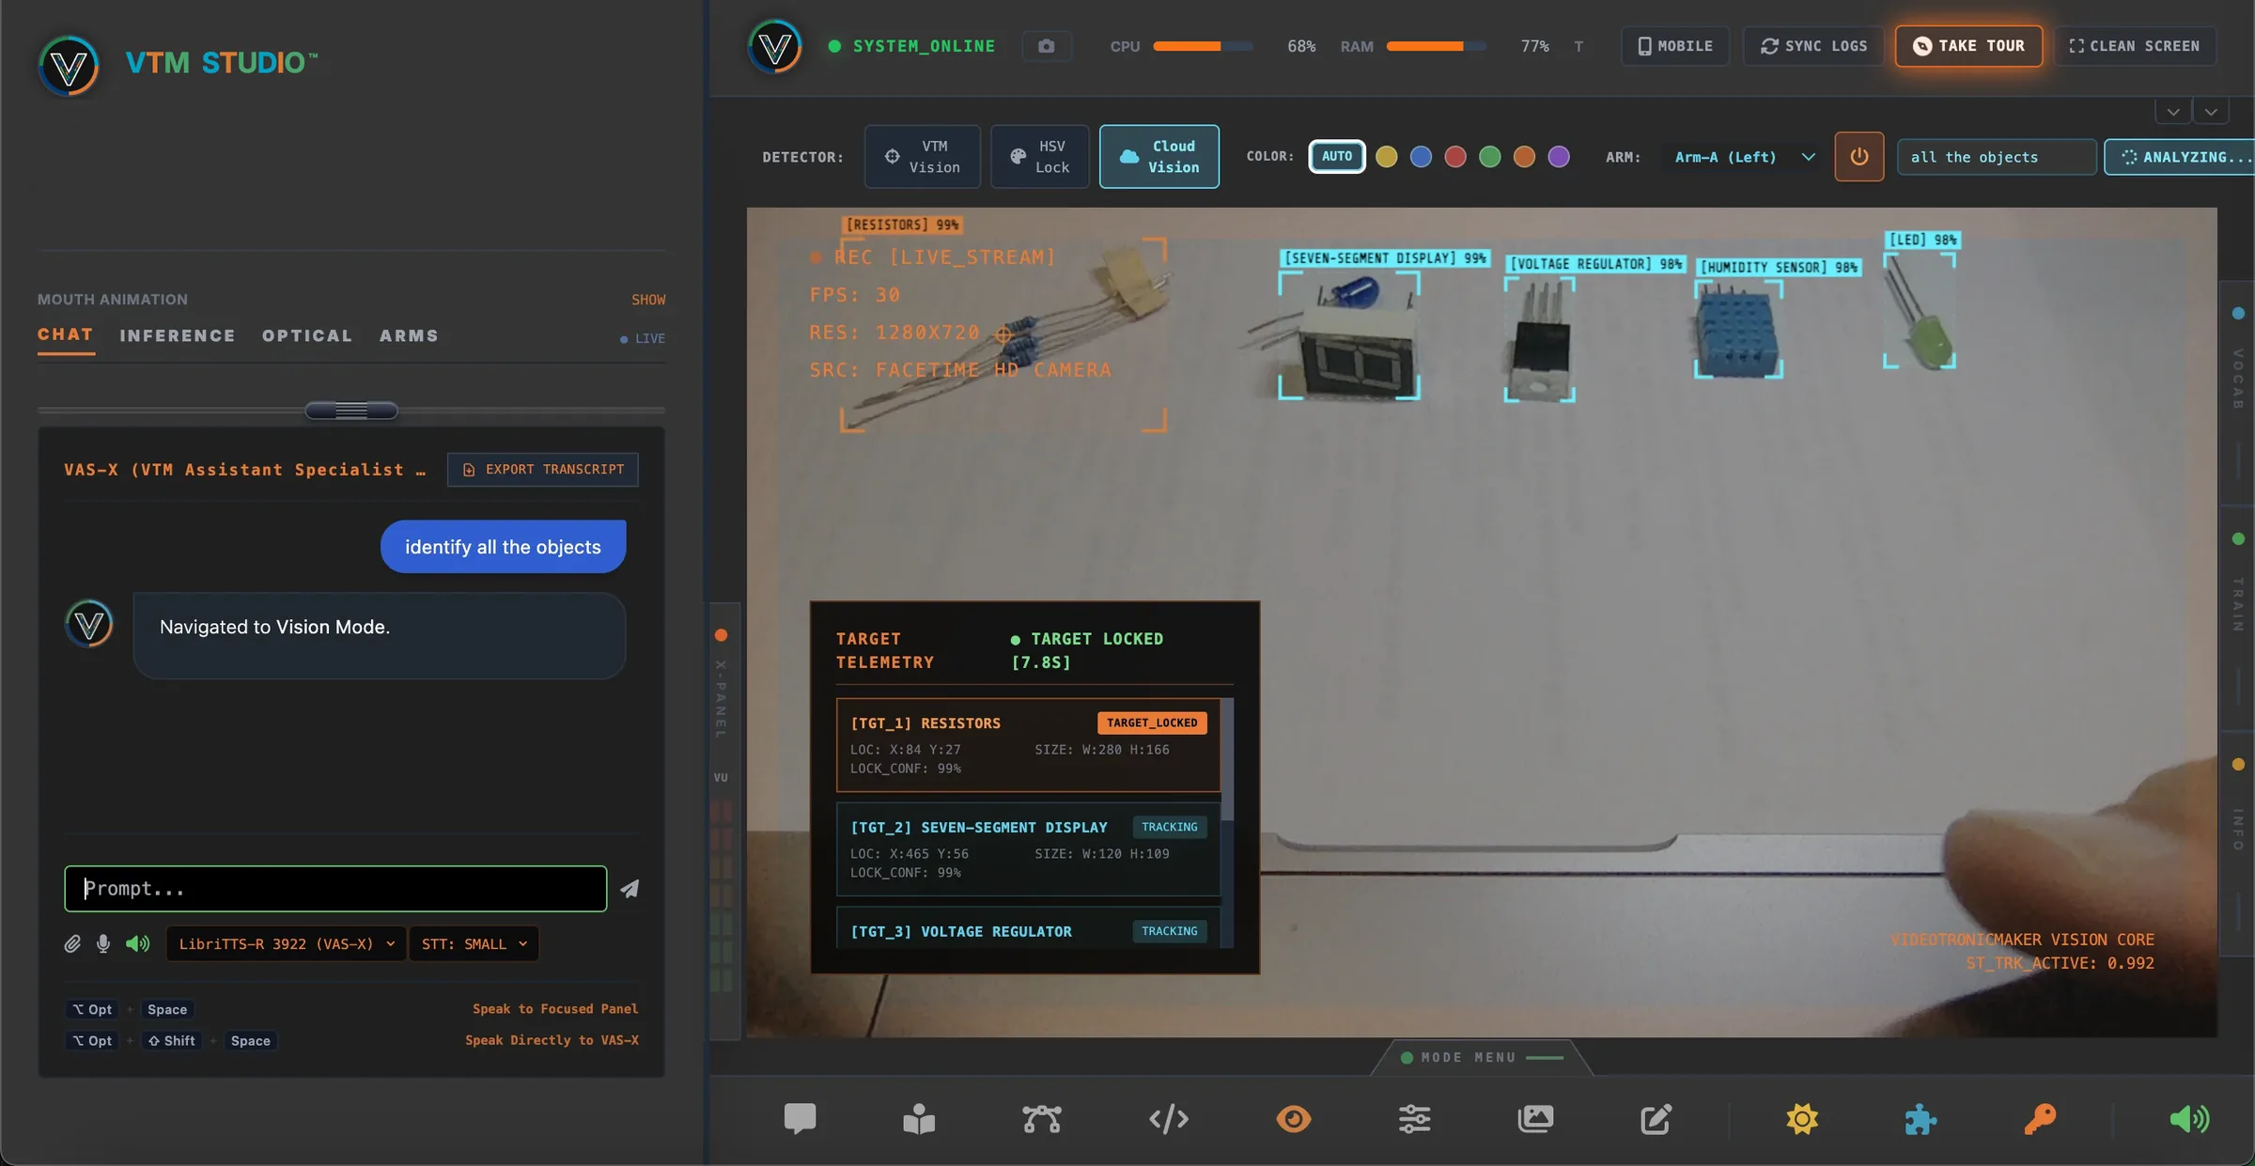
Task: Open the STT: SMALL dropdown
Action: pyautogui.click(x=474, y=943)
